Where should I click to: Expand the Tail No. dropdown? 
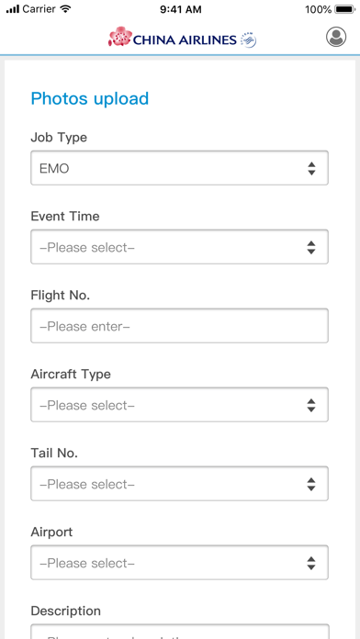click(x=179, y=483)
